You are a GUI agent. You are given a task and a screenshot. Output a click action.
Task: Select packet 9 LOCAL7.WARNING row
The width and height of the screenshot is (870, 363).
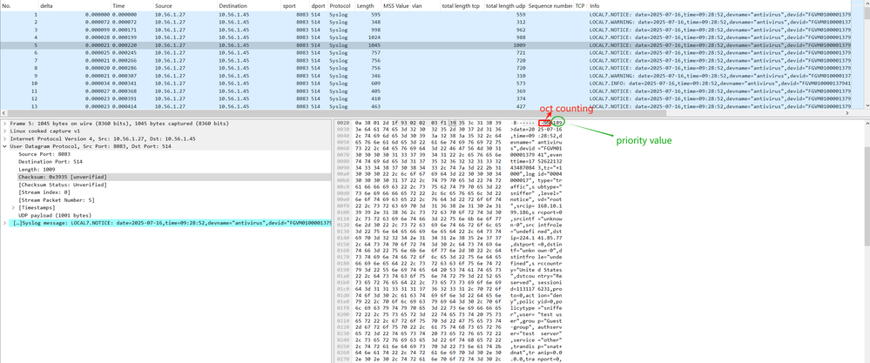click(x=426, y=76)
